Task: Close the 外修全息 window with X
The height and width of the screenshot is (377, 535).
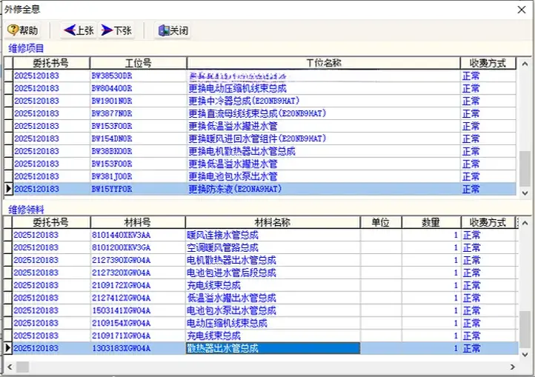Action: pyautogui.click(x=521, y=9)
